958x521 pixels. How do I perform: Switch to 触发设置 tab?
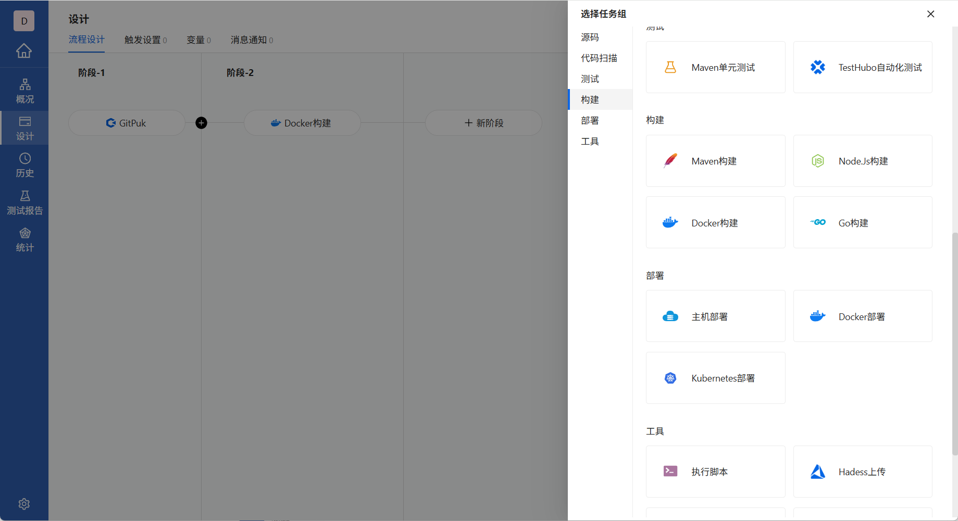[x=145, y=40]
